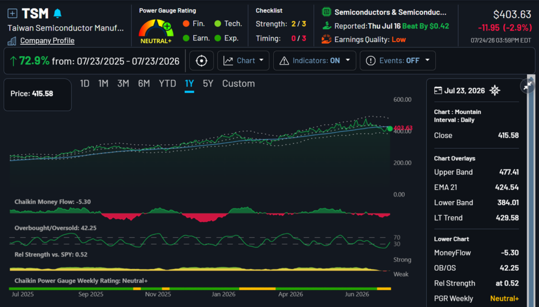Click the semiconductor chip industry icon
The height and width of the screenshot is (307, 539).
coord(326,12)
